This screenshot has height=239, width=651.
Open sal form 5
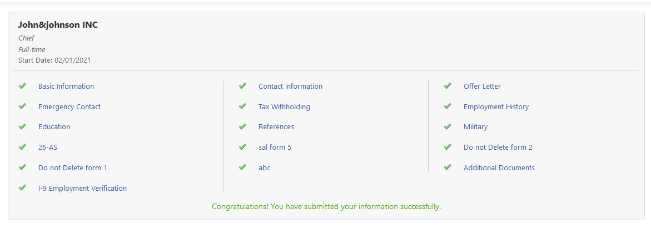(x=275, y=148)
